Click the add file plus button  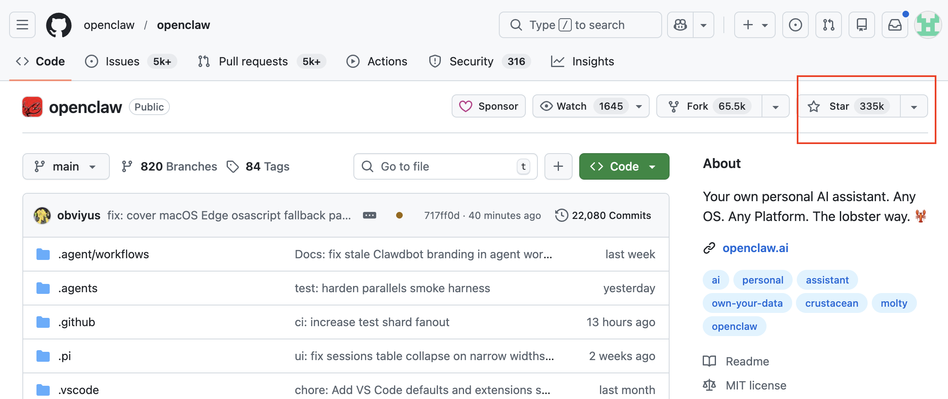[x=558, y=166]
